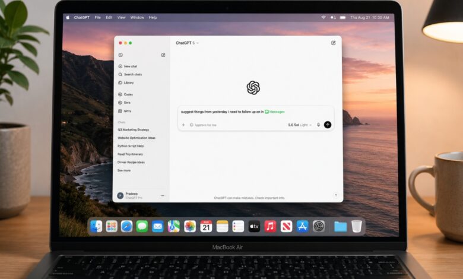Open Codex from the sidebar
Screen dimensions: 463x279
pos(126,94)
